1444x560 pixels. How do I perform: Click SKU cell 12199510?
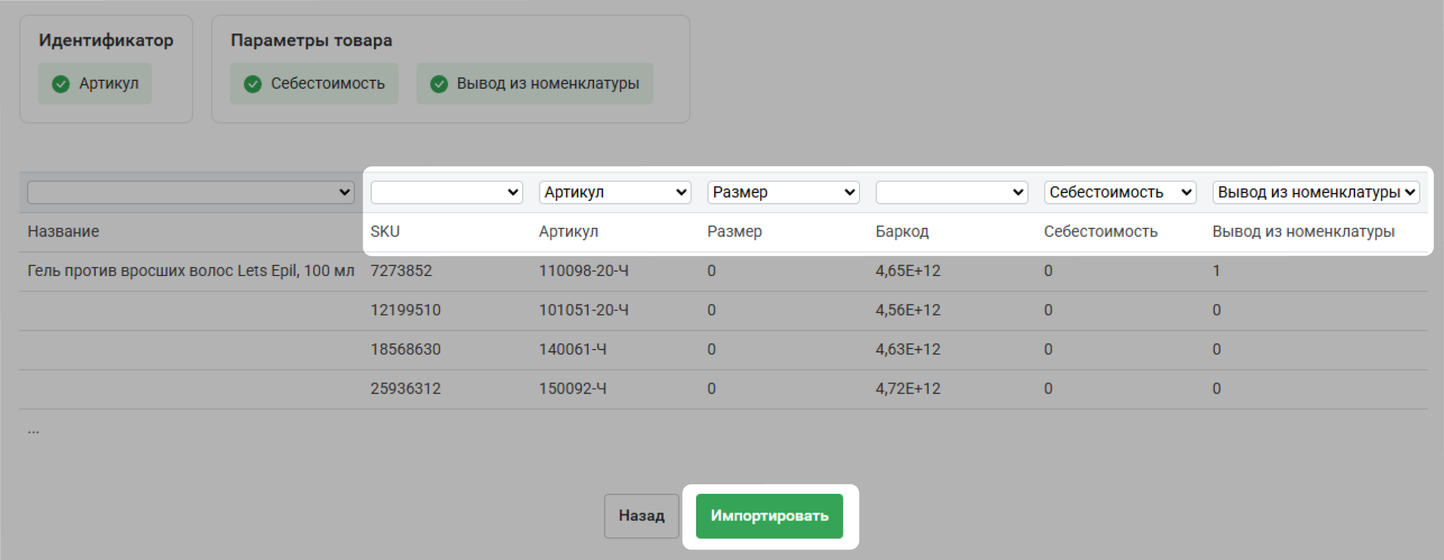405,310
